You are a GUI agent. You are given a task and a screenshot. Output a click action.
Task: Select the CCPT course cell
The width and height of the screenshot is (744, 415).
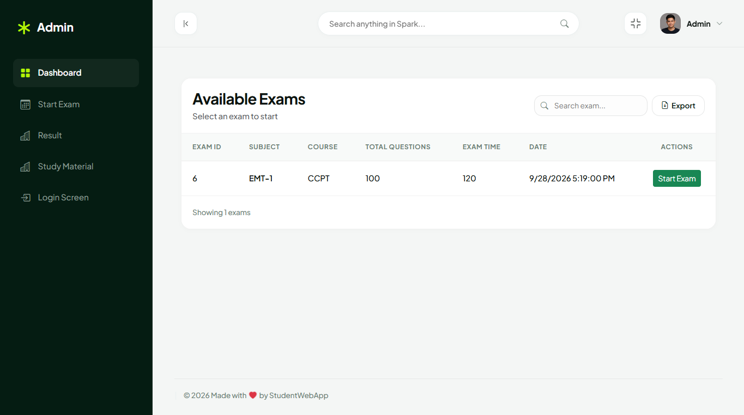click(x=319, y=179)
